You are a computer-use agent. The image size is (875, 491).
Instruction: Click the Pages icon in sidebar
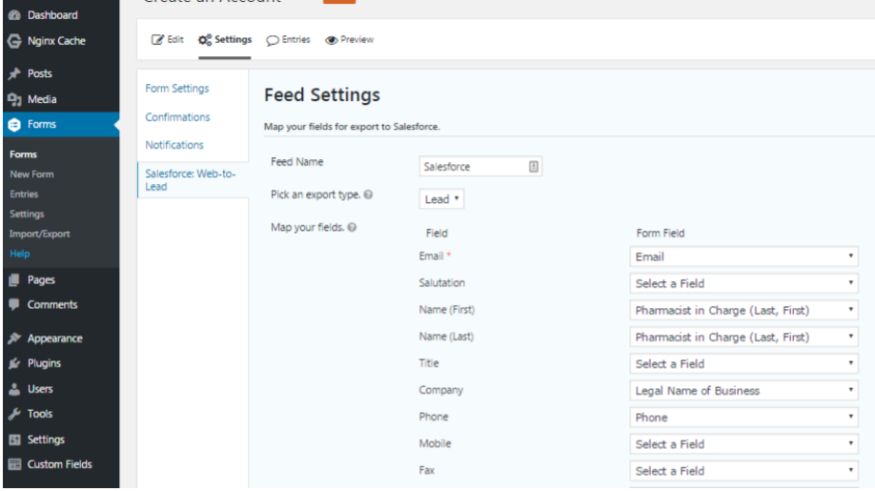click(x=14, y=280)
